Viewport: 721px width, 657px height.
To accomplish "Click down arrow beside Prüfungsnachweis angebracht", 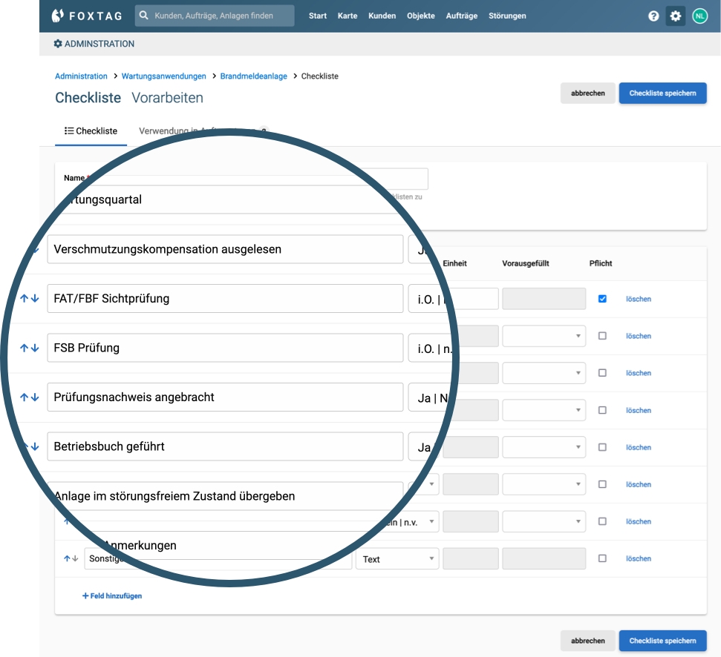I will pyautogui.click(x=35, y=397).
